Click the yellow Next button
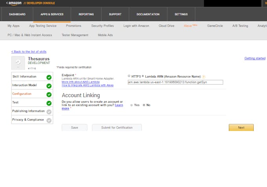The height and width of the screenshot is (187, 267). 241,127
